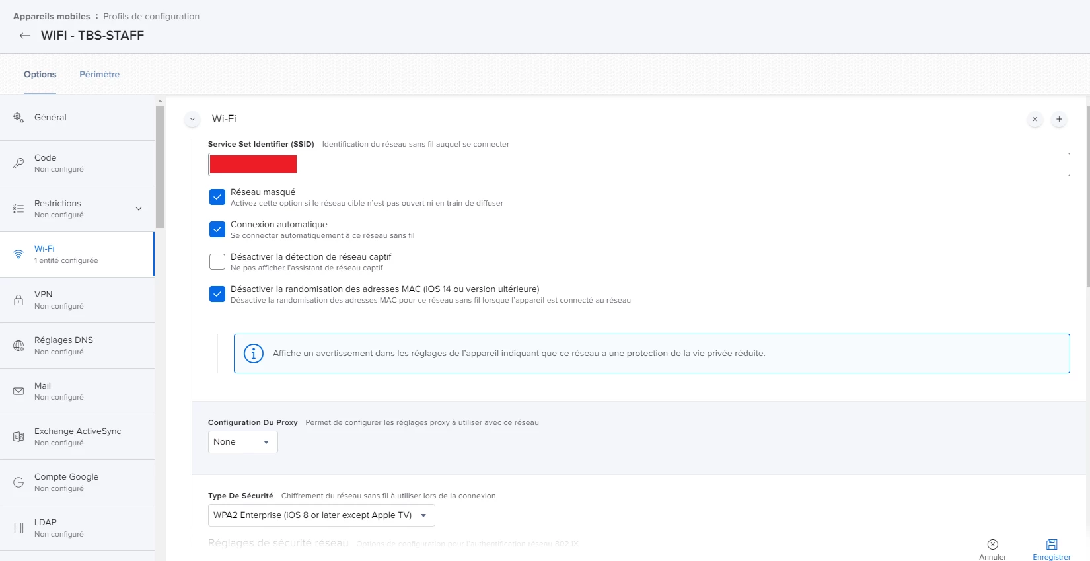This screenshot has width=1090, height=561.
Task: Click the sidebar vertical scrollbar
Action: coord(160,167)
